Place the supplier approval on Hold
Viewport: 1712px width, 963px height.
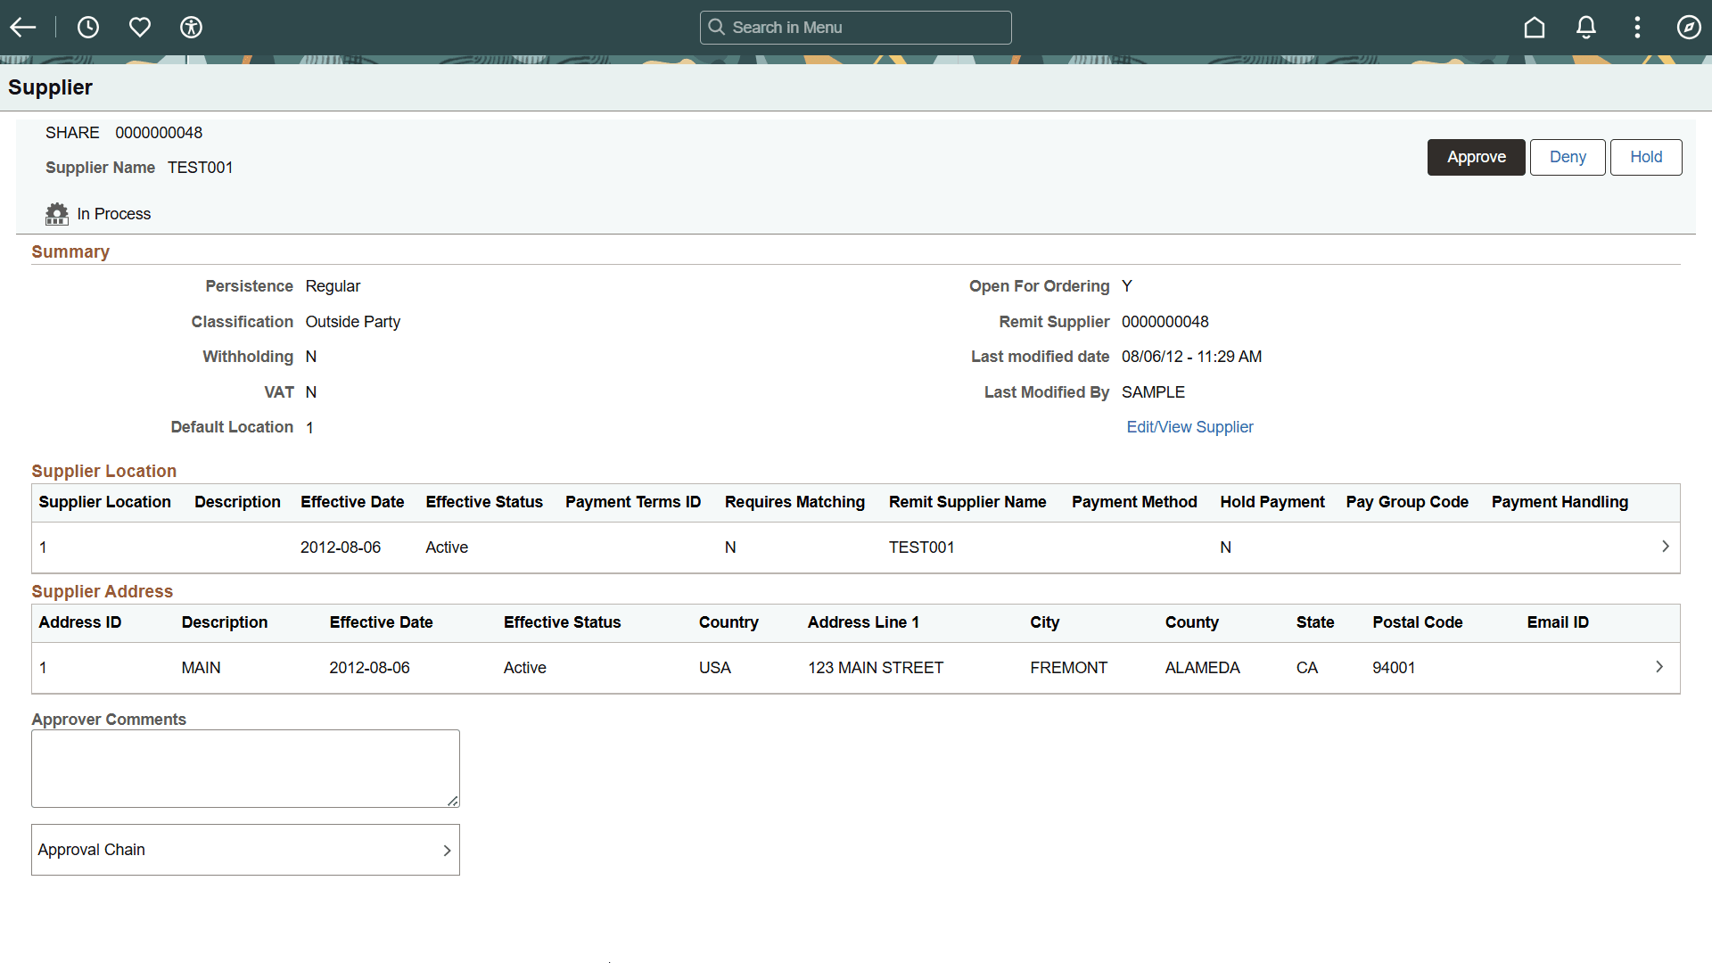1646,157
